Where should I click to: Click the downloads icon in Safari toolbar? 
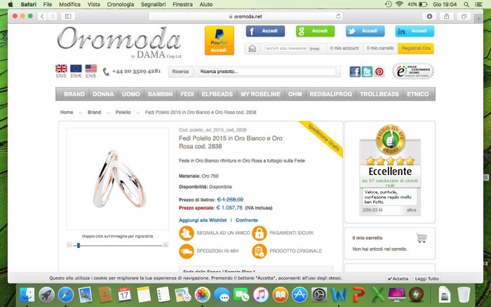pos(429,16)
